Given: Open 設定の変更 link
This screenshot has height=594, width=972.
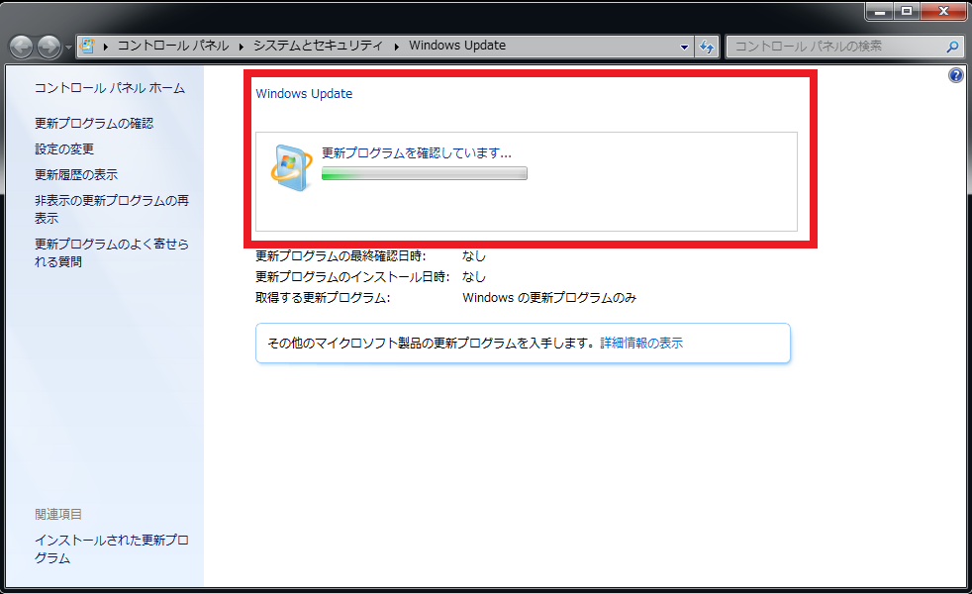Looking at the screenshot, I should coord(64,149).
